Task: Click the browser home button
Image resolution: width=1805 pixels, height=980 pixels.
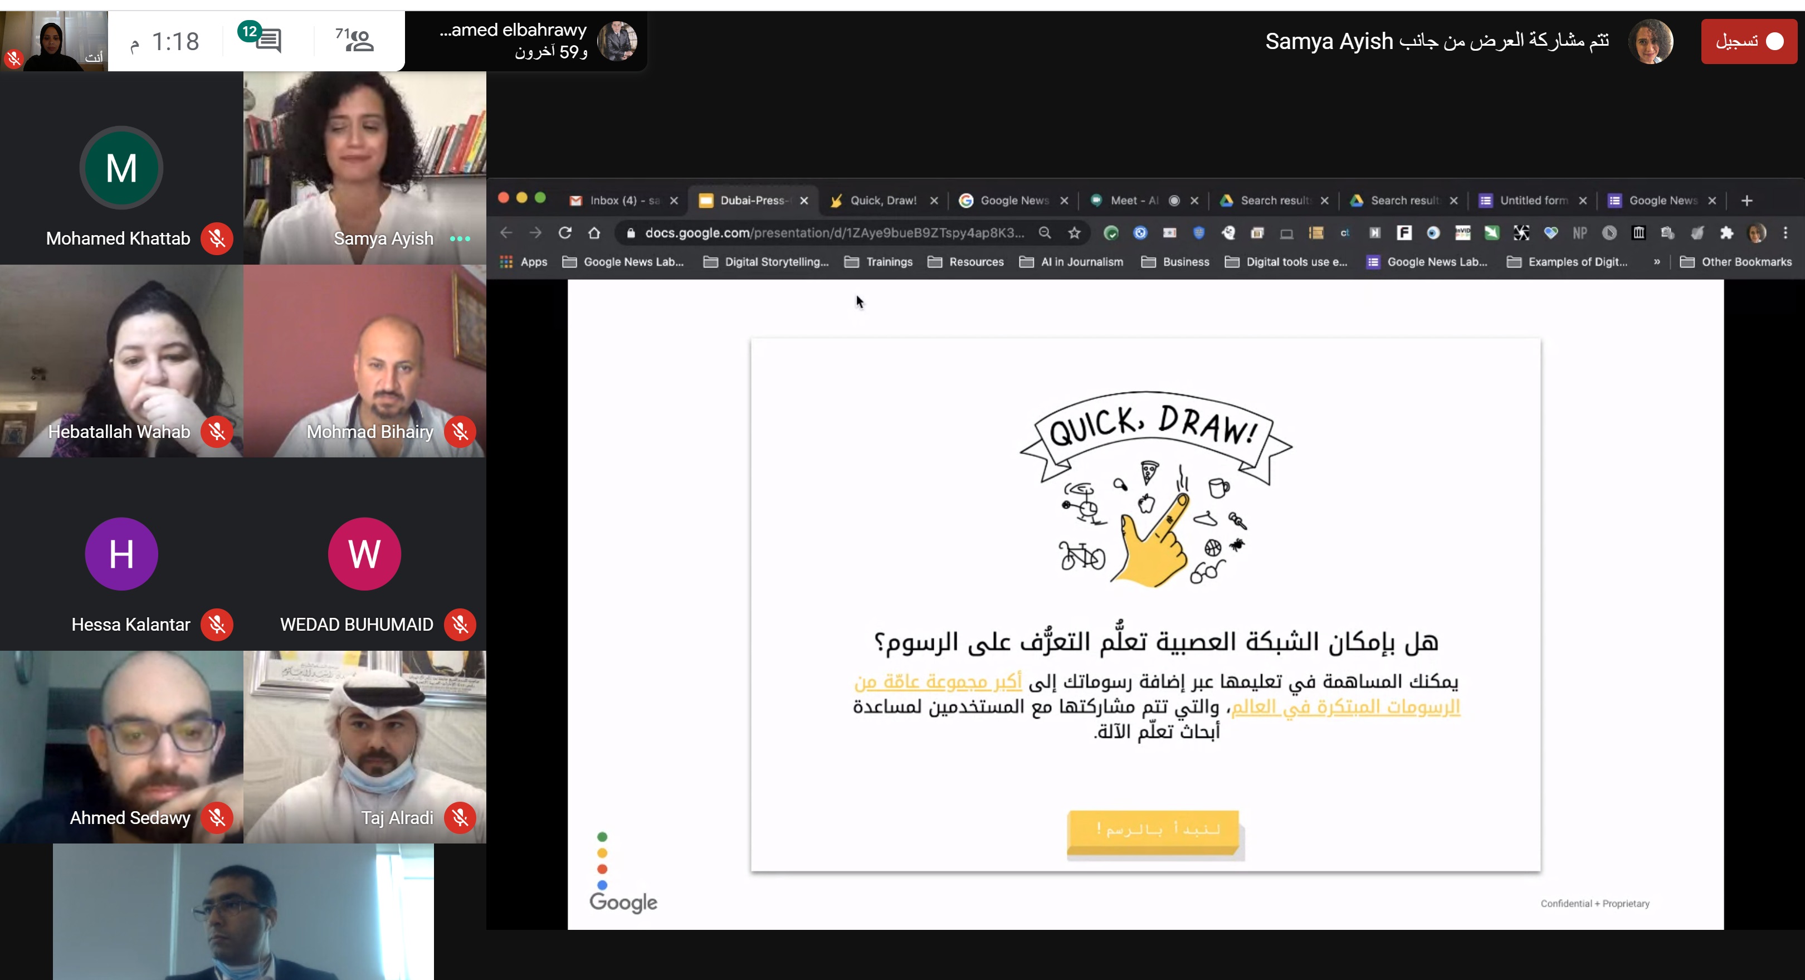Action: pyautogui.click(x=594, y=232)
